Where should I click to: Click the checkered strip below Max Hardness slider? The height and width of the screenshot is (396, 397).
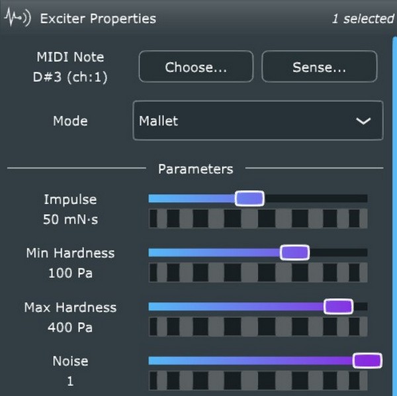click(257, 326)
